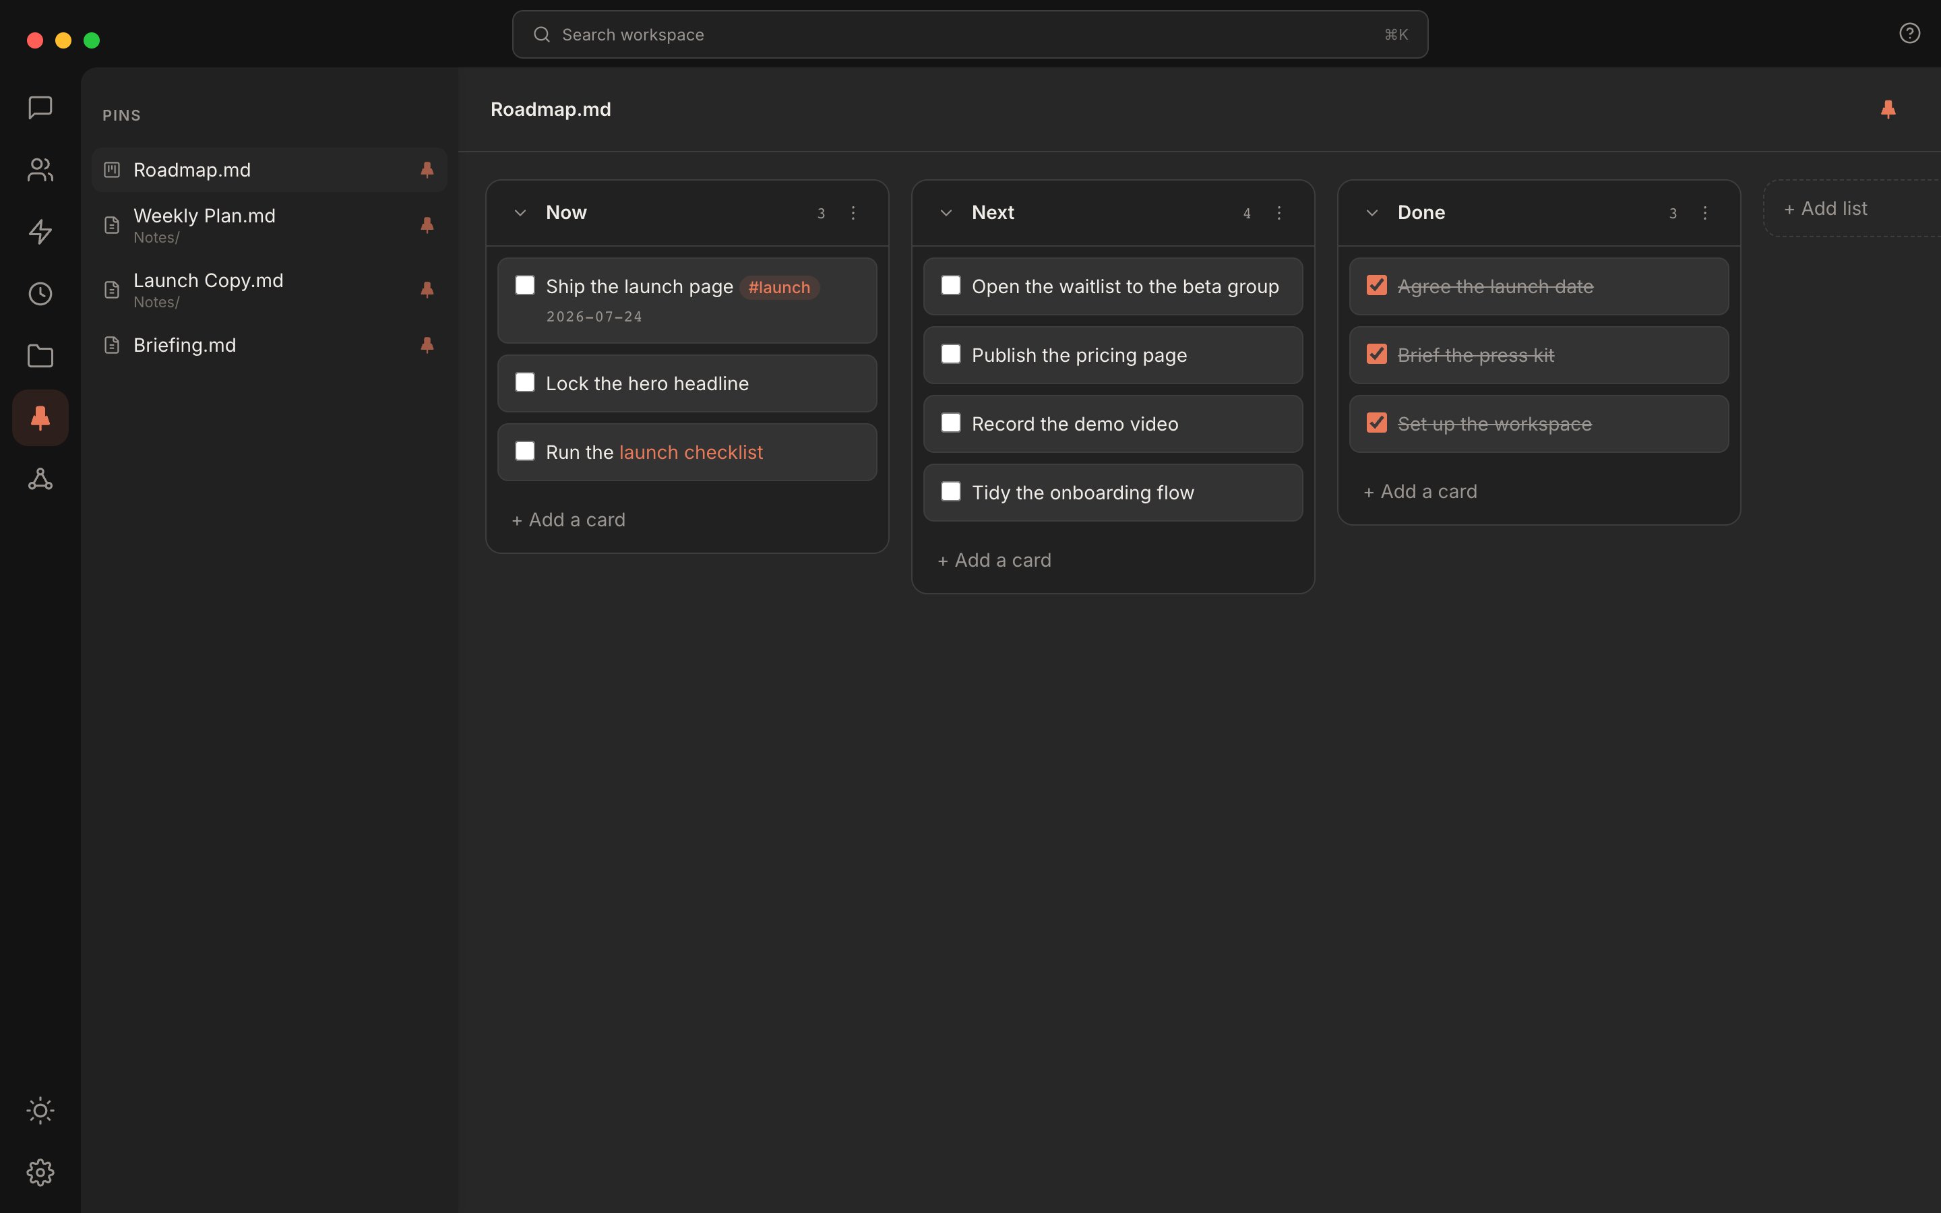Toggle the light theme sun icon
1941x1213 pixels.
pos(40,1111)
